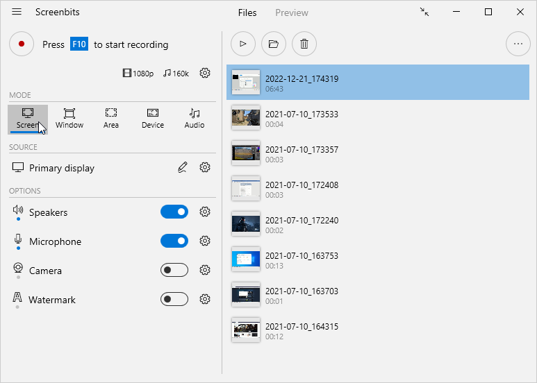537x383 pixels.
Task: Open 160k audio quality setting
Action: click(176, 73)
